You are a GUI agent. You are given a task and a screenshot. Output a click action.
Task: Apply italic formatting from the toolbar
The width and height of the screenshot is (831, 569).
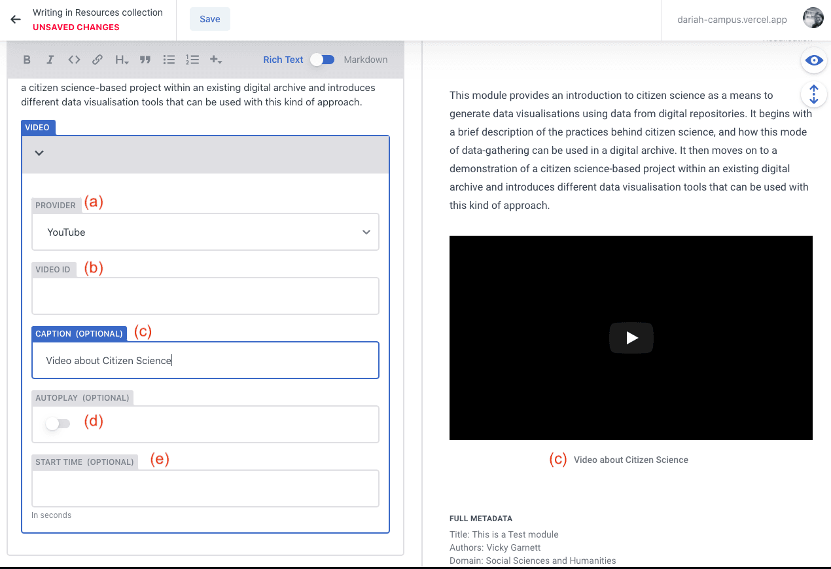(50, 60)
